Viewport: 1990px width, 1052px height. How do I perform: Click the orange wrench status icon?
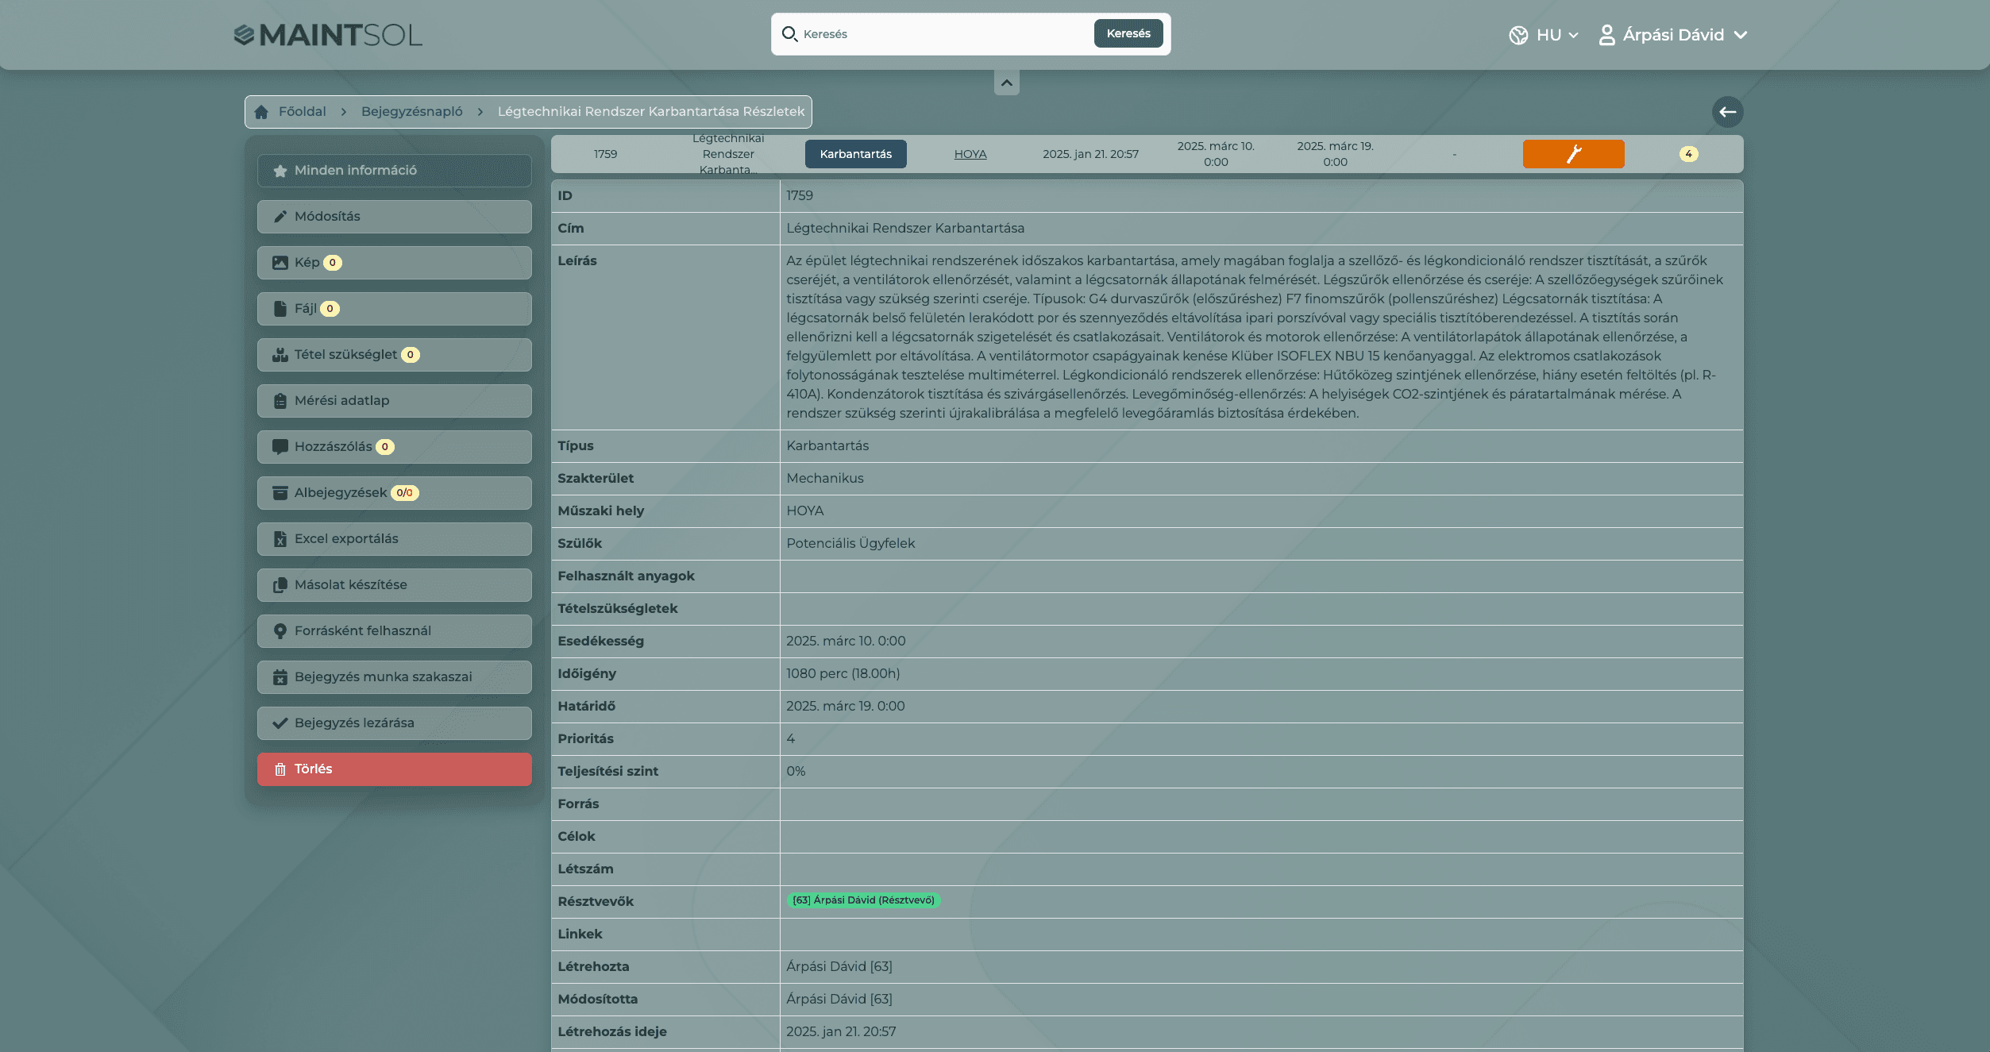(1573, 154)
